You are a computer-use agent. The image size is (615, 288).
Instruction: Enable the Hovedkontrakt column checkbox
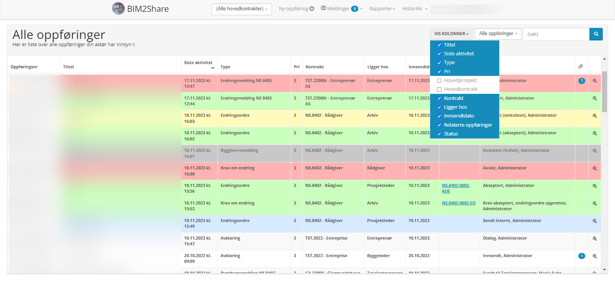tap(439, 89)
